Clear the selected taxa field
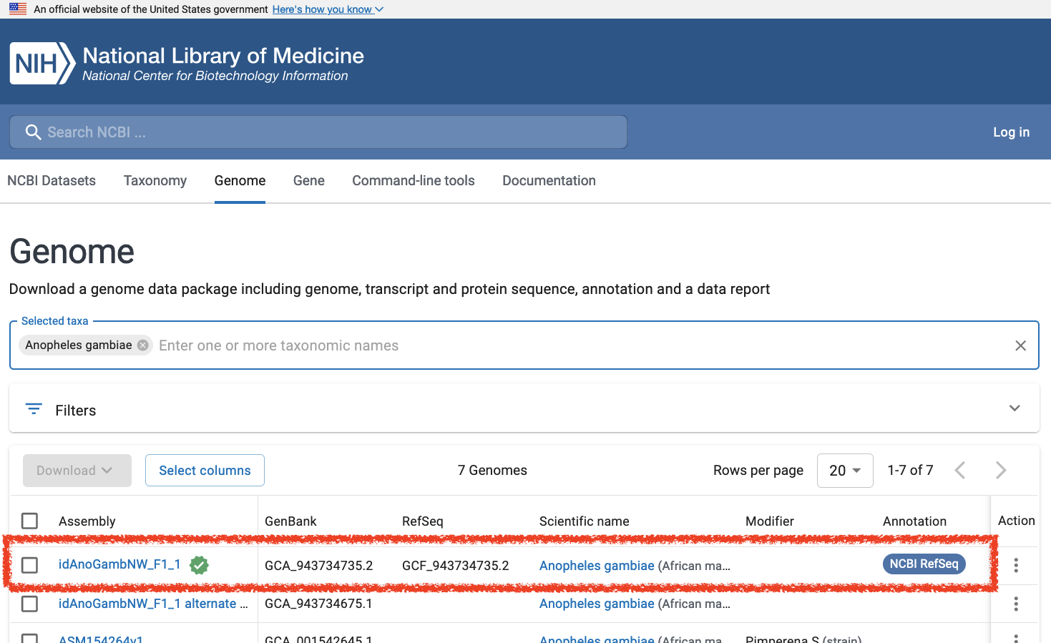The height and width of the screenshot is (643, 1051). coord(1021,345)
